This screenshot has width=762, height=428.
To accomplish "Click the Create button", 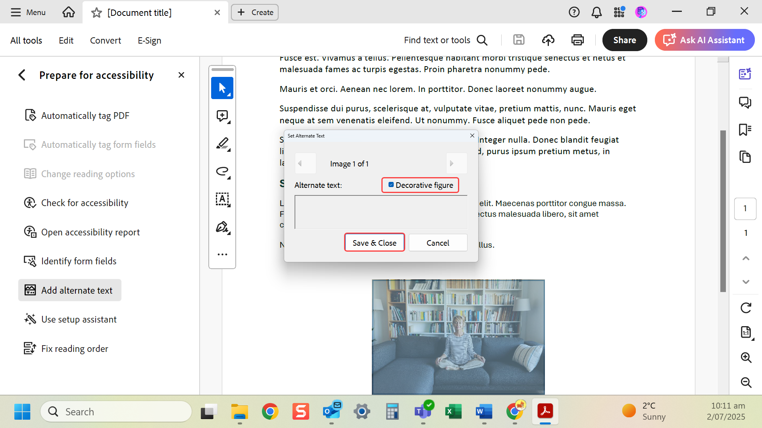I will click(255, 12).
